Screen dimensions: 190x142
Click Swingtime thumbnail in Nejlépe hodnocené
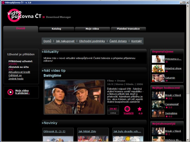[158, 113]
